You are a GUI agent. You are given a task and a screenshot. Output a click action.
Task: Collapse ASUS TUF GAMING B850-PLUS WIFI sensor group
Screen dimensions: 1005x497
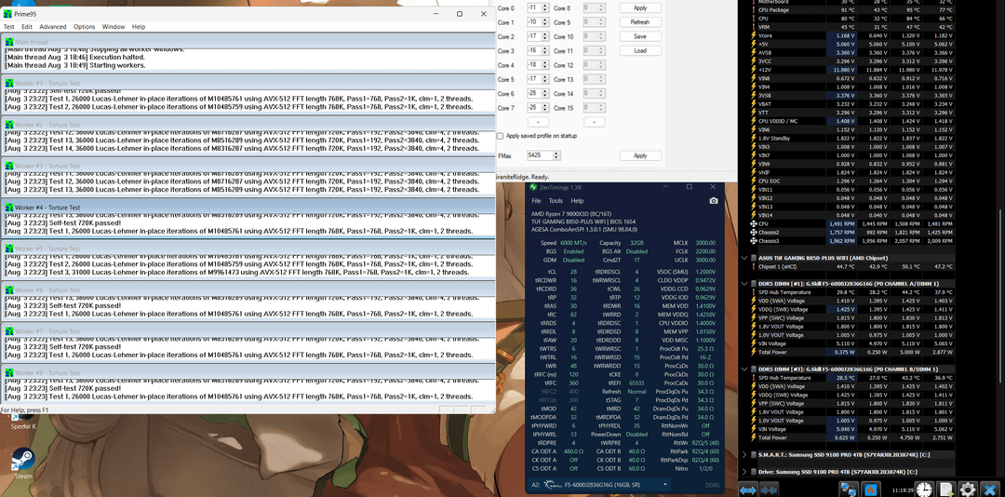[x=744, y=258]
